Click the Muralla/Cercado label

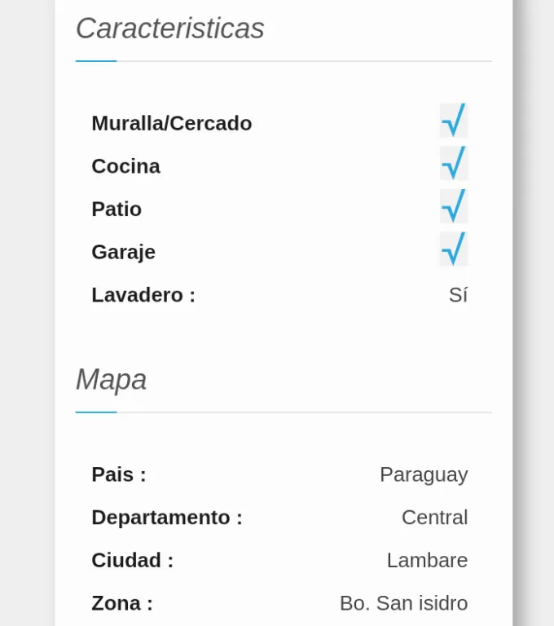172,123
